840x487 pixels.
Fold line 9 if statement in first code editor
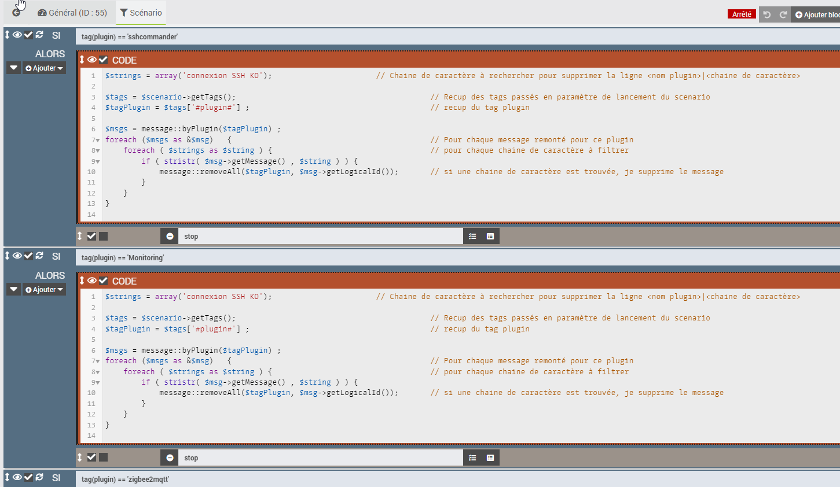[98, 161]
